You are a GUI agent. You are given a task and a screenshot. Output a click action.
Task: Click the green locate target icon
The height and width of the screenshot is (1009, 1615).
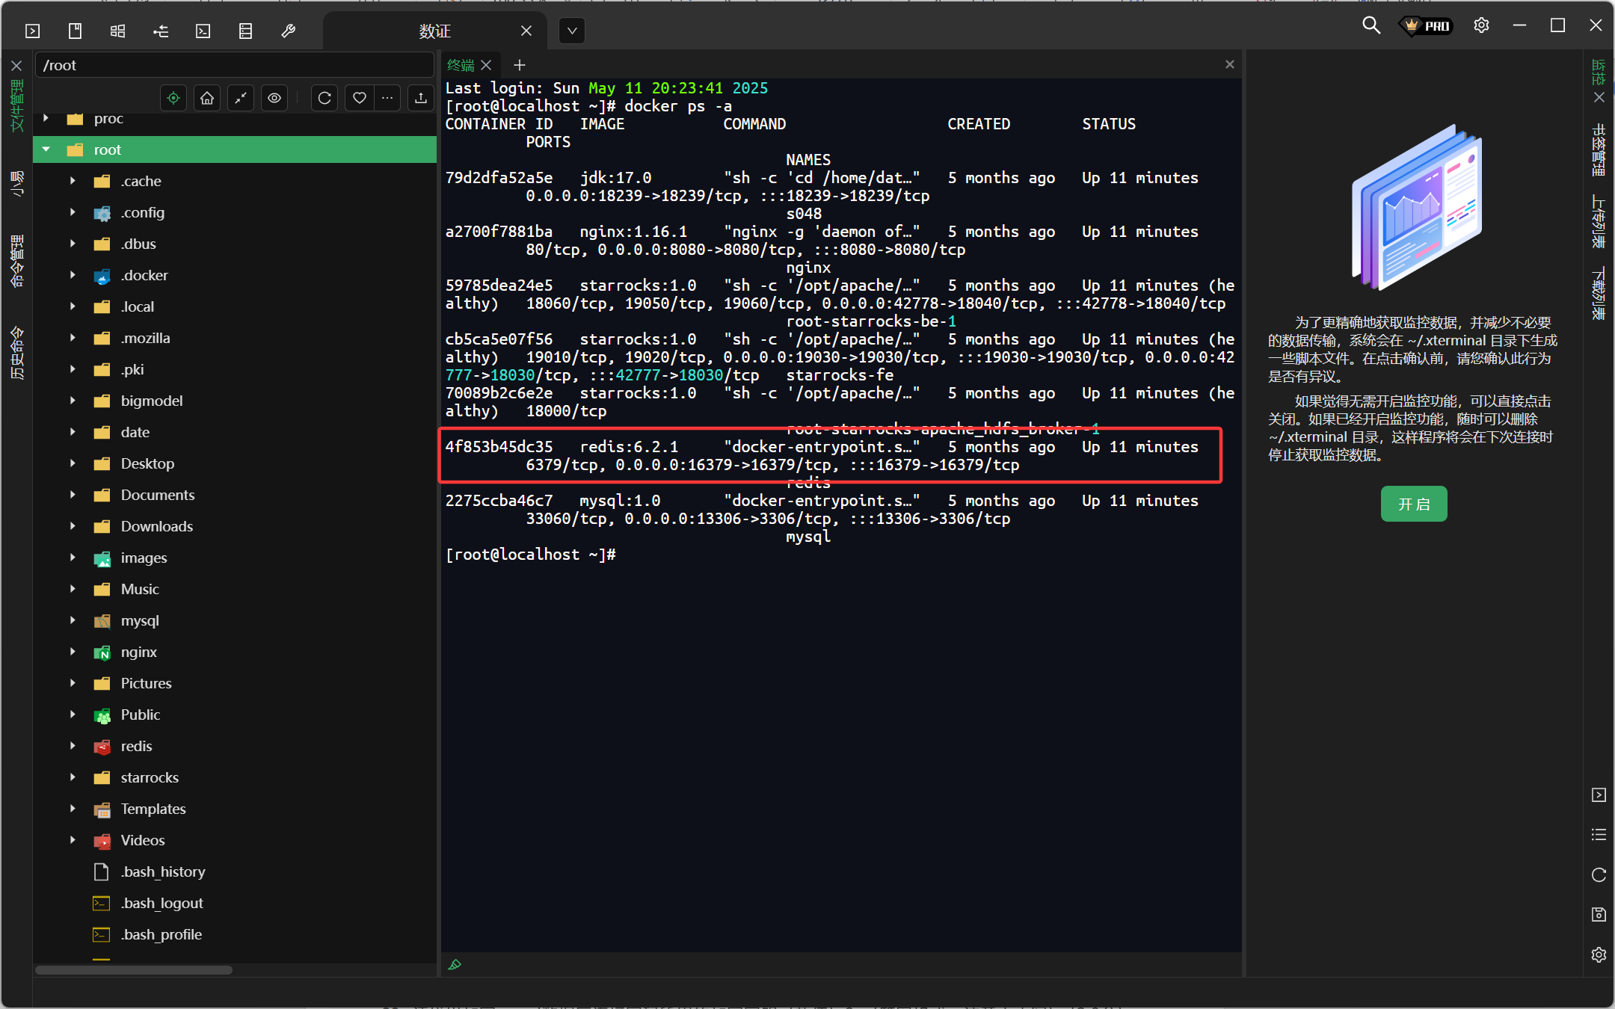click(173, 98)
